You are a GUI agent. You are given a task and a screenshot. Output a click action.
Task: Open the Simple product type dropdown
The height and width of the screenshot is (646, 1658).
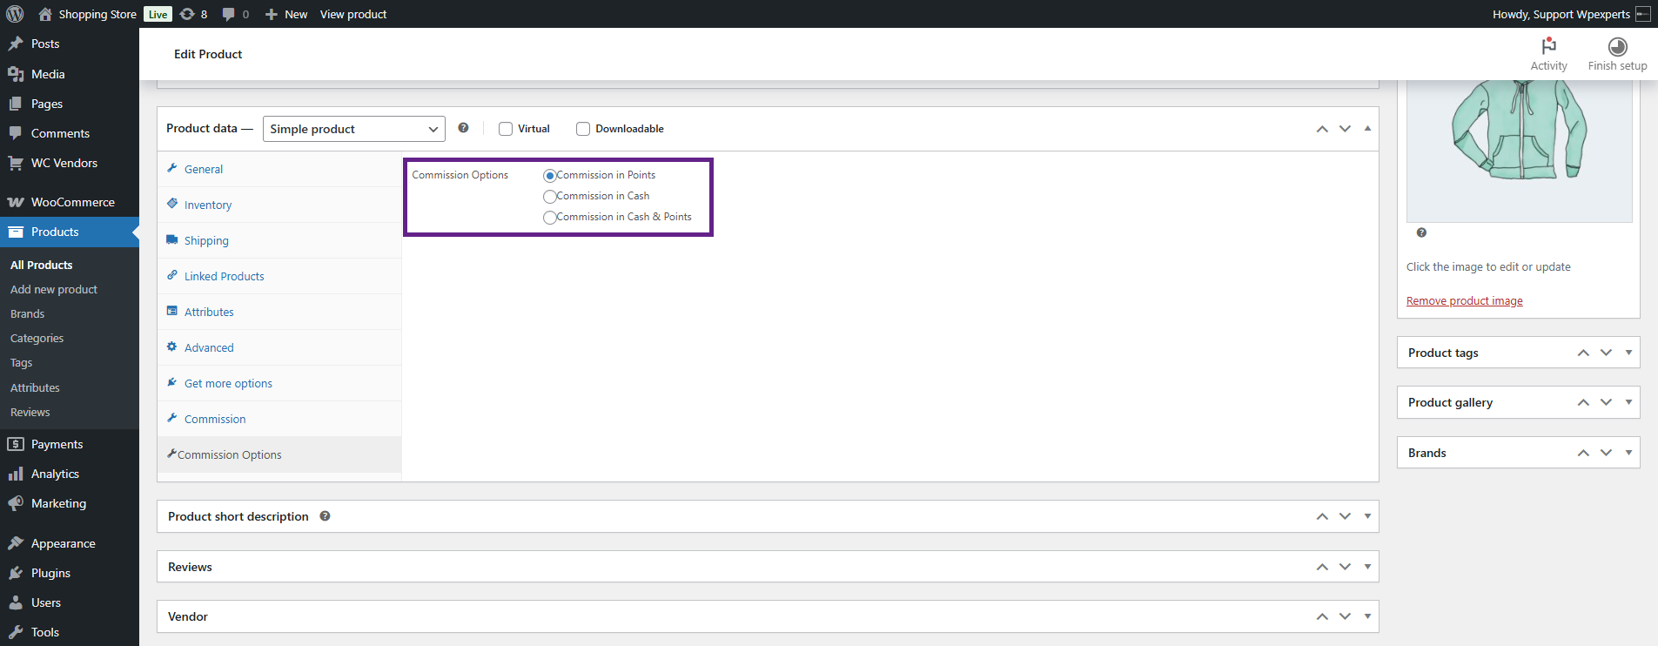[353, 129]
